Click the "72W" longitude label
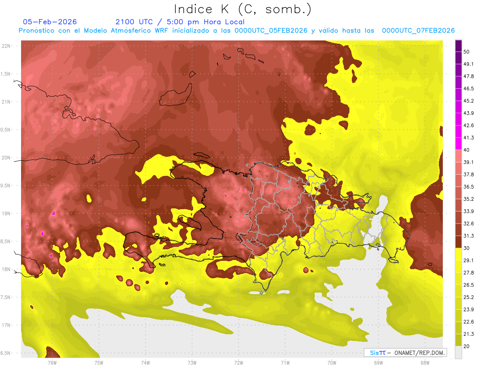The width and height of the screenshot is (477, 368). 238,363
